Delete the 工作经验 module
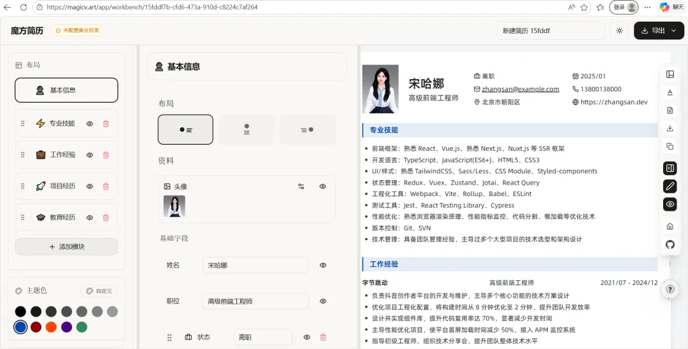The width and height of the screenshot is (688, 349). pos(105,155)
